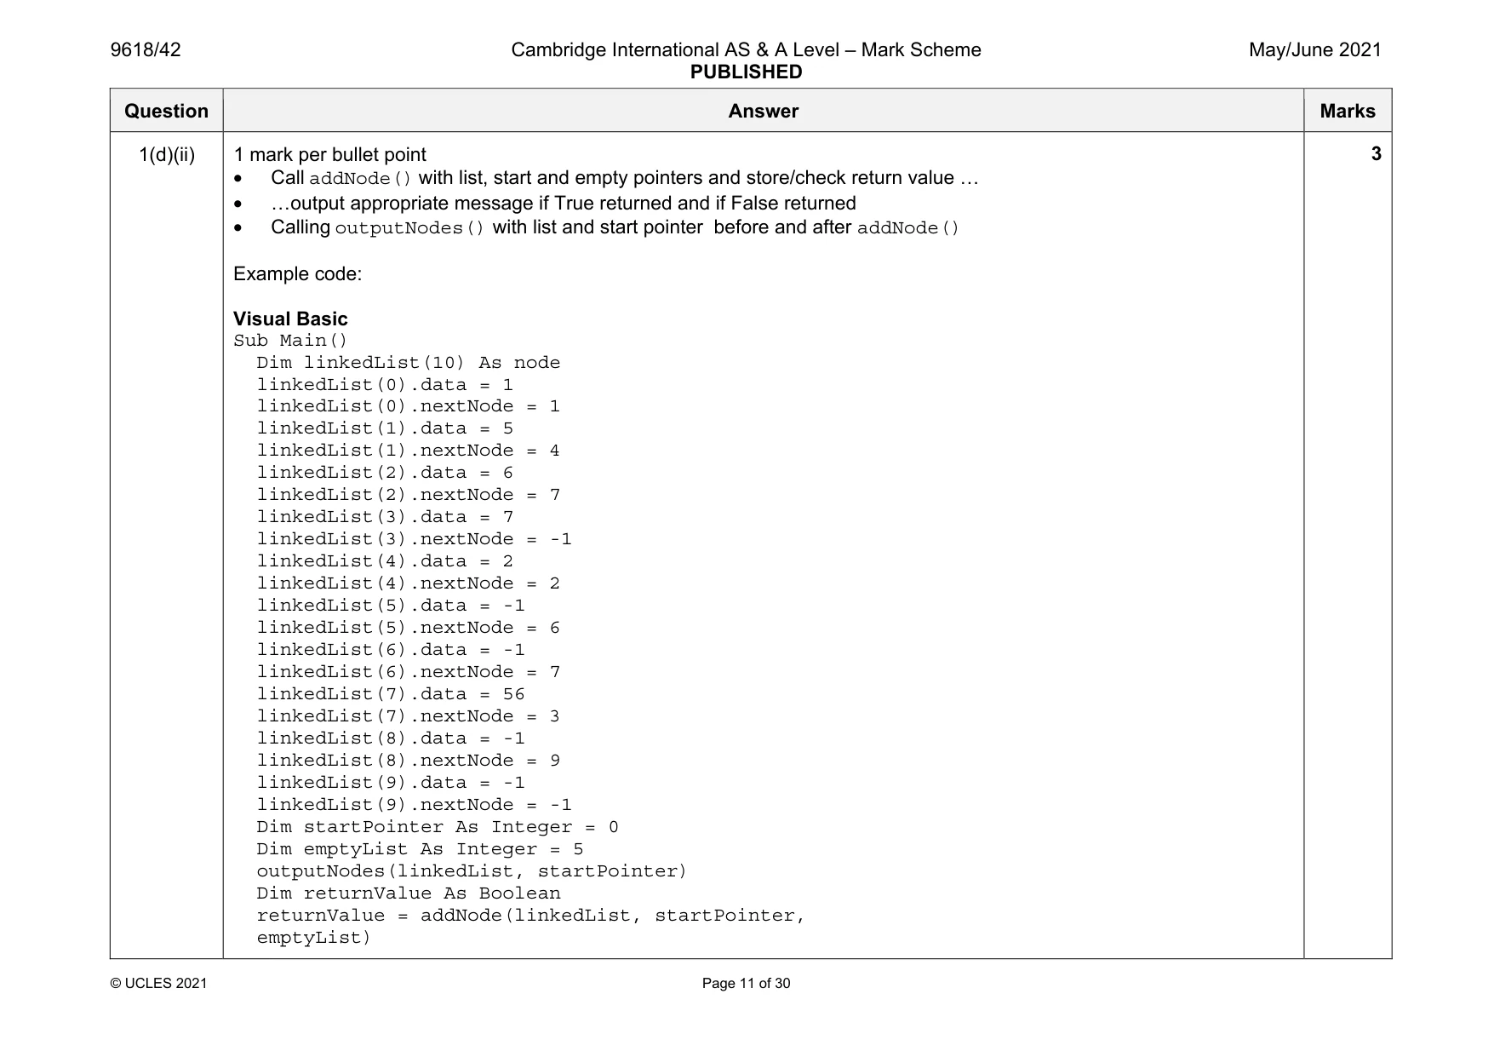
Task: Click the 'Sub Main()' code line
Action: click(x=290, y=341)
